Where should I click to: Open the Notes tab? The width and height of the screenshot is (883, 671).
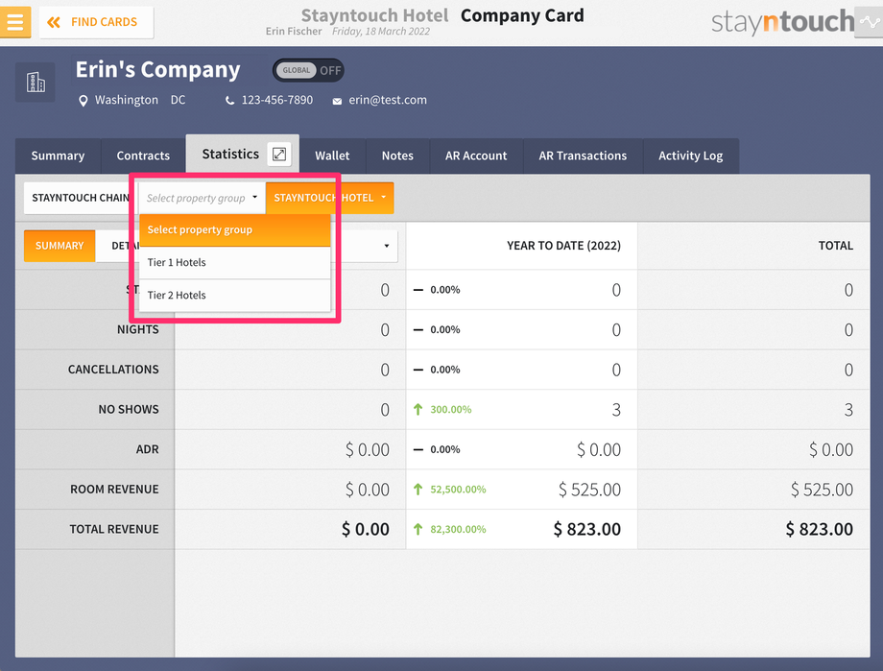(x=397, y=156)
